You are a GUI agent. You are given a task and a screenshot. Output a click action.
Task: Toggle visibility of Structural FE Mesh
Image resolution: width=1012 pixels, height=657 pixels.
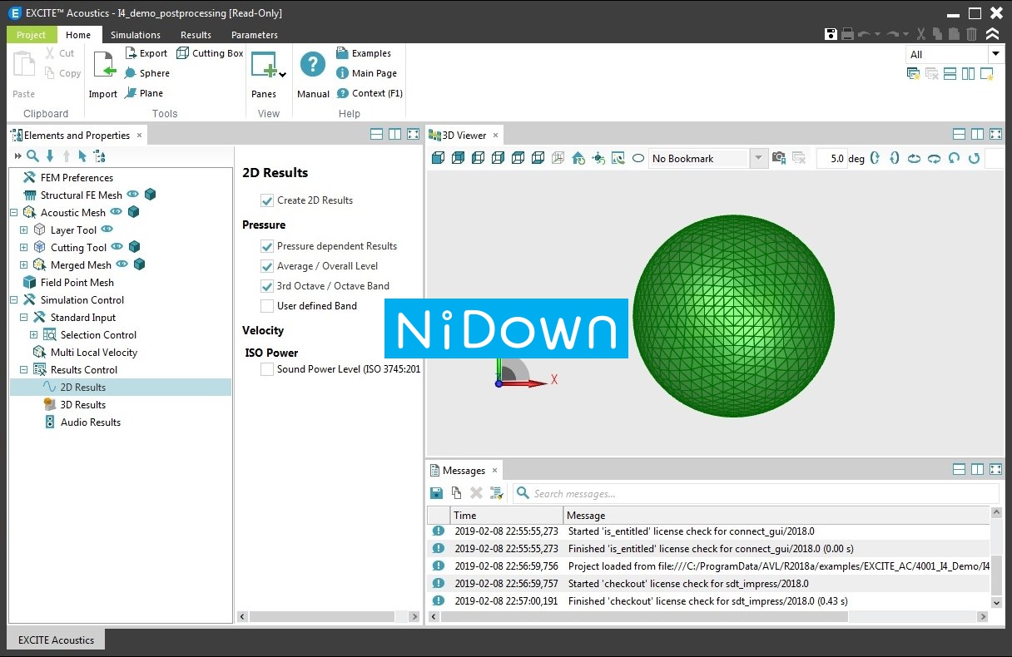pyautogui.click(x=132, y=195)
